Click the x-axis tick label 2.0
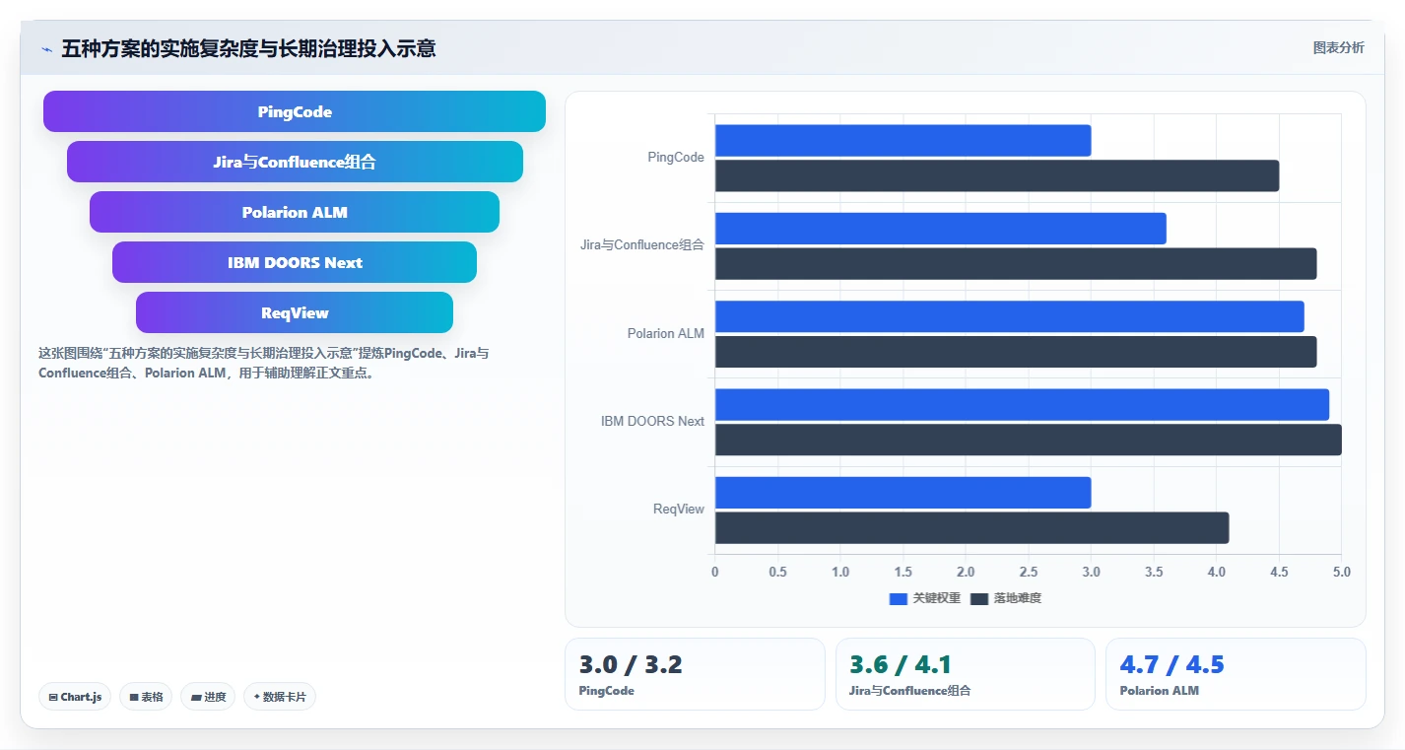The width and height of the screenshot is (1405, 750). click(x=966, y=573)
